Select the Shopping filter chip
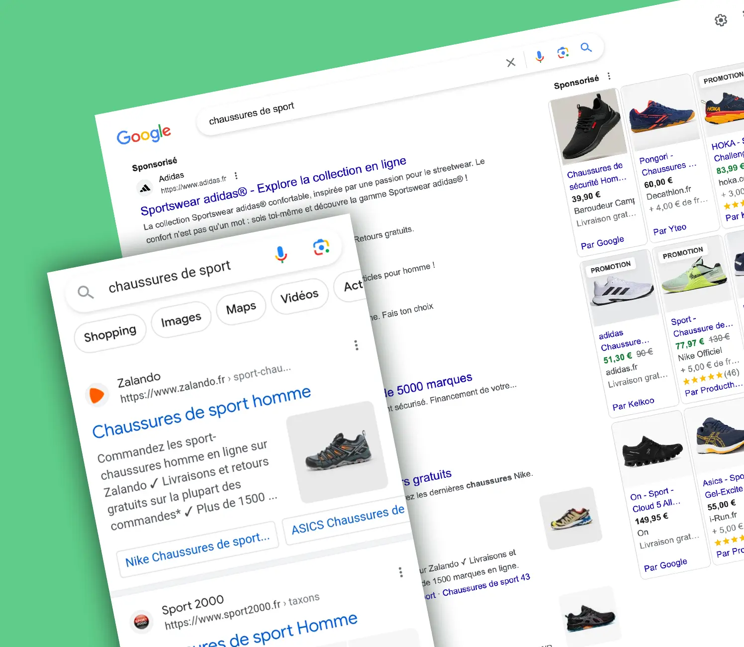Viewport: 744px width, 647px height. [x=110, y=333]
